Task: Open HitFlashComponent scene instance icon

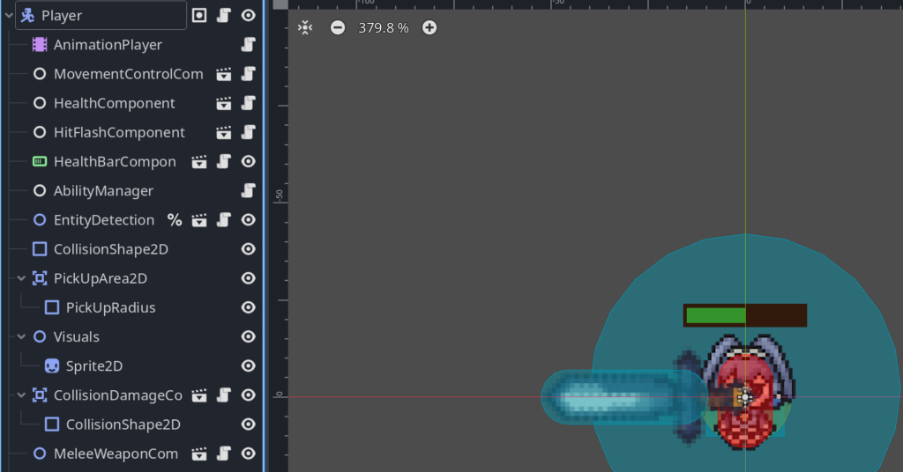Action: tap(223, 133)
